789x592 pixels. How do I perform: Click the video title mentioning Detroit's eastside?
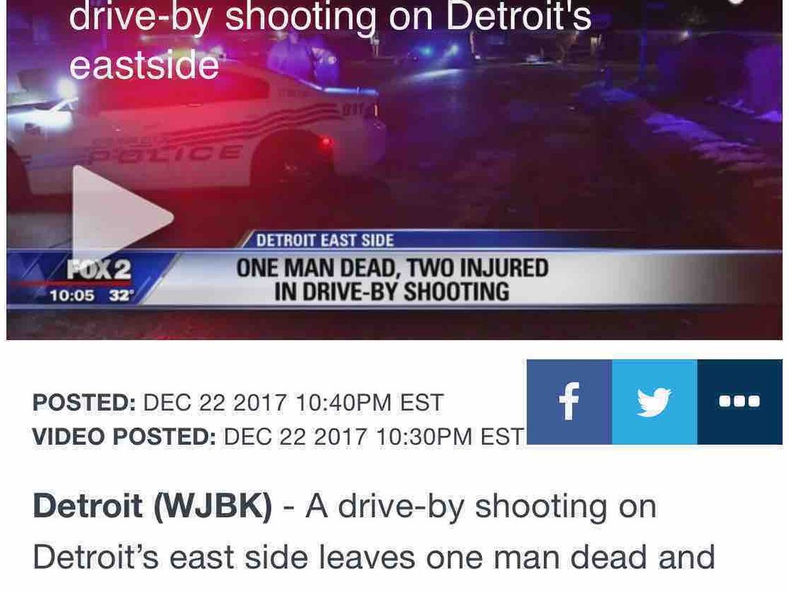(x=330, y=39)
